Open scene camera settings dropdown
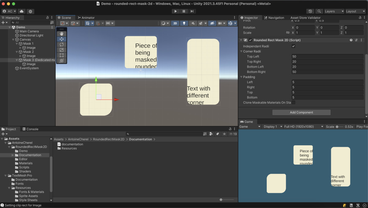The height and width of the screenshot is (208, 368). click(x=221, y=23)
